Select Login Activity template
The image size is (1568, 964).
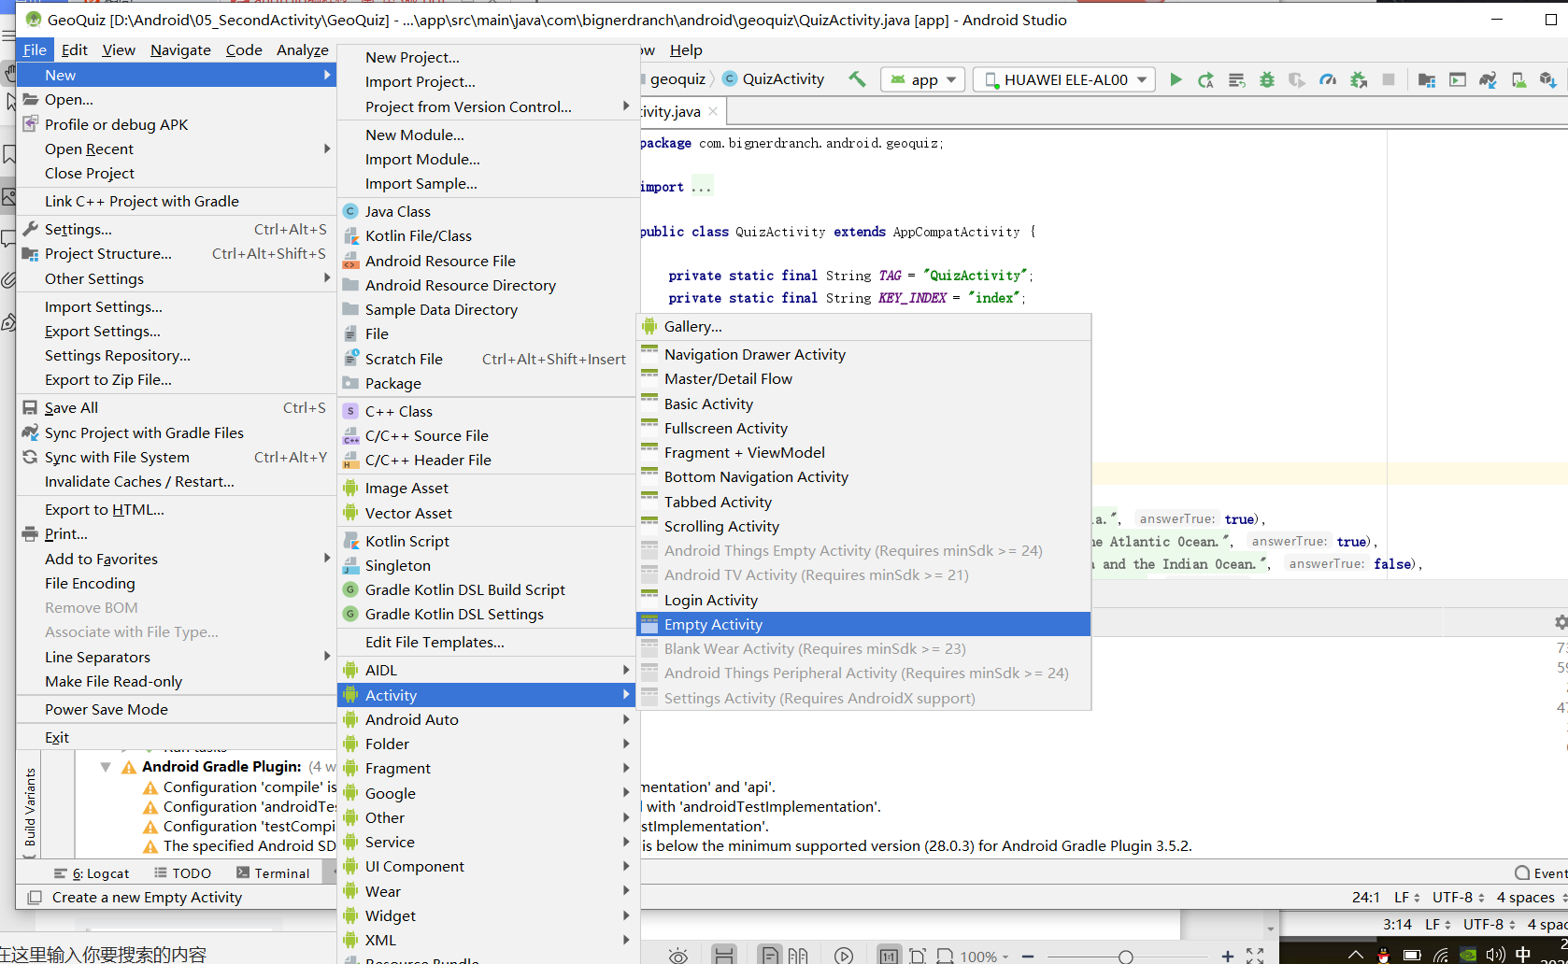(863, 600)
